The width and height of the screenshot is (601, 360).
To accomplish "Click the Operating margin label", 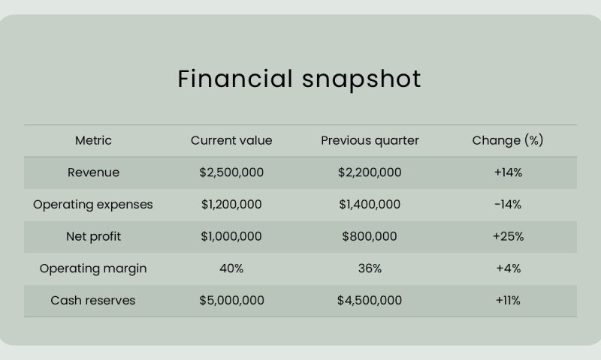I will 93,268.
